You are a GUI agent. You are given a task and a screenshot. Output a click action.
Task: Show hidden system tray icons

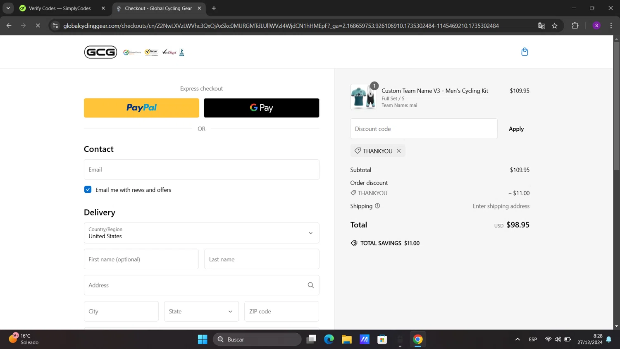pos(517,339)
